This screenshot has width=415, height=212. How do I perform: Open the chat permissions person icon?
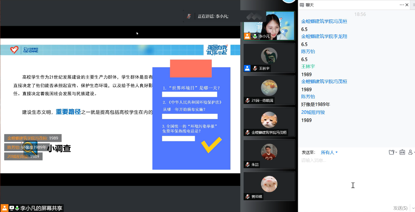click(x=411, y=152)
